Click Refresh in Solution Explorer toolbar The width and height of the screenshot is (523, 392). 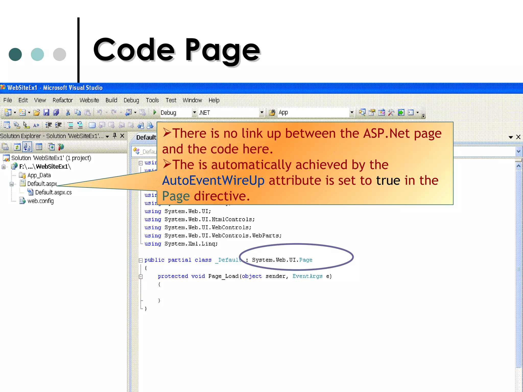[x=17, y=147]
